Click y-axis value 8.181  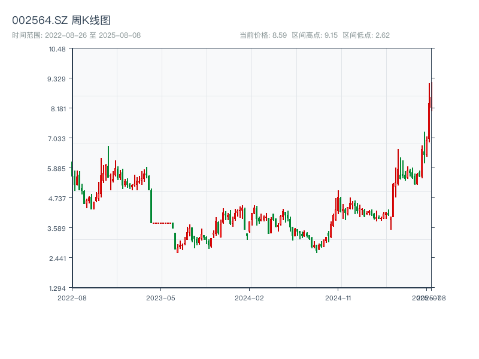pyautogui.click(x=58, y=109)
